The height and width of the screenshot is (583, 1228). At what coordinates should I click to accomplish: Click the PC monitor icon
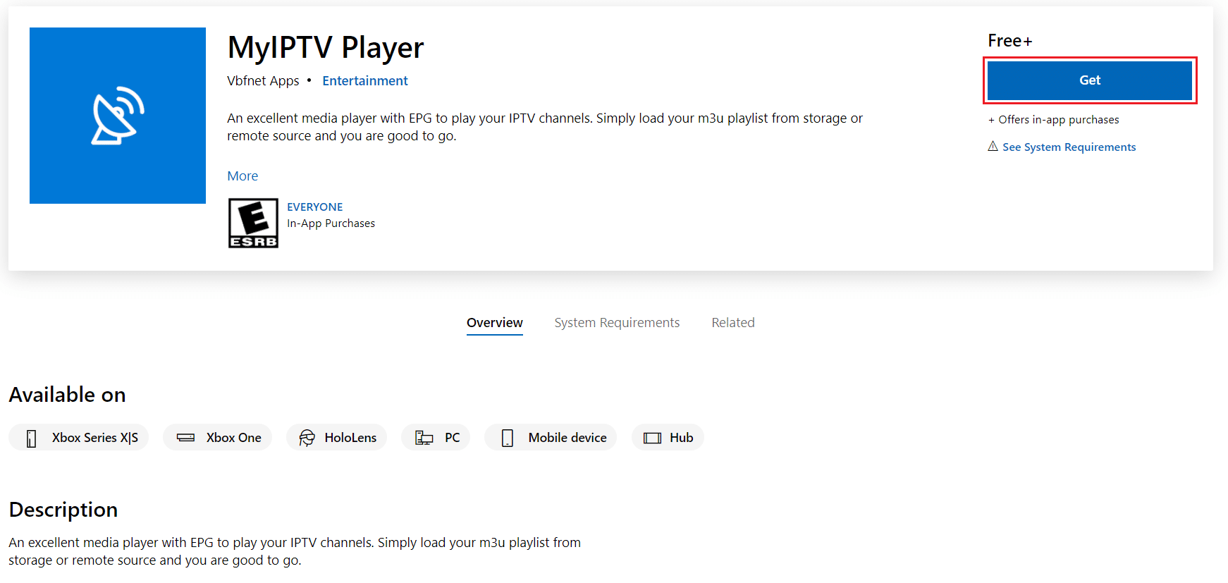pyautogui.click(x=424, y=437)
